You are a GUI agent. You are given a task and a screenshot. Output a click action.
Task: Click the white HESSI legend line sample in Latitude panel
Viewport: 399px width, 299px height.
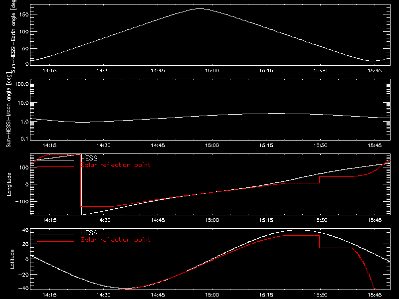click(x=55, y=235)
